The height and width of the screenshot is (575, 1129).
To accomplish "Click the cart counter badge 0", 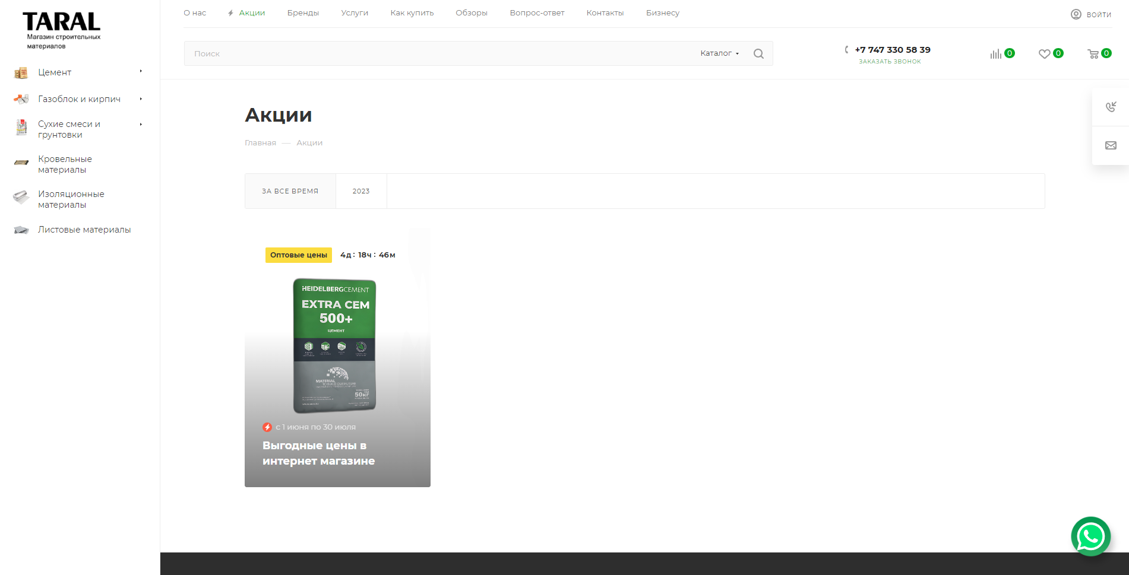I will pos(1106,53).
